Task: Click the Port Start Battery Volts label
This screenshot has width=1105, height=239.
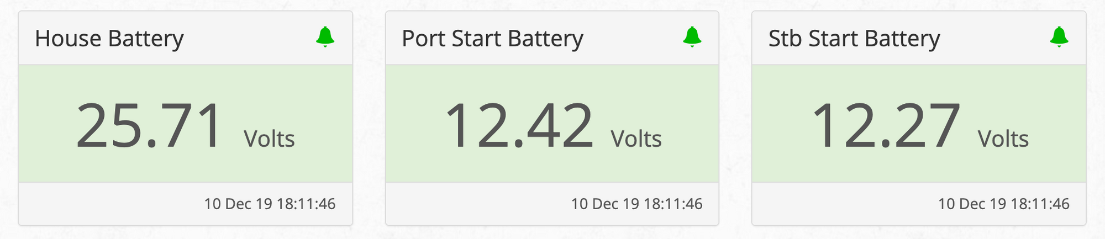Action: [x=636, y=139]
